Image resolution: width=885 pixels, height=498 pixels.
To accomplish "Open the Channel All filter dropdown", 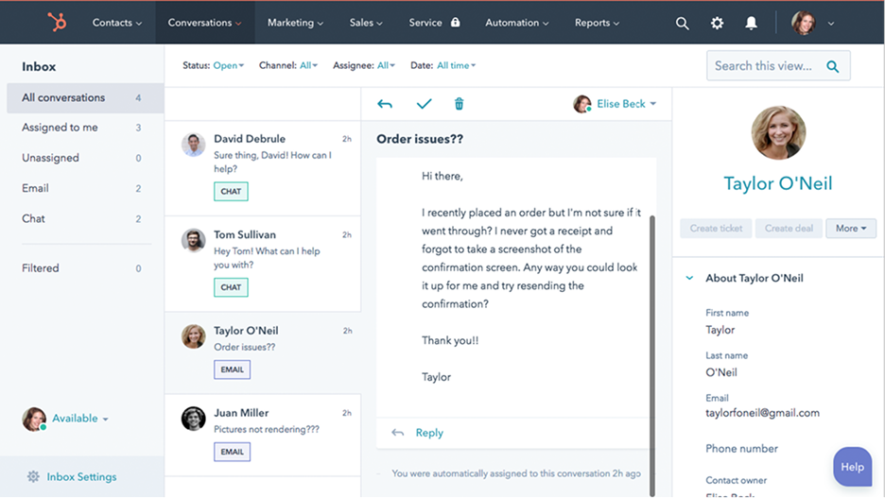I will [x=309, y=65].
